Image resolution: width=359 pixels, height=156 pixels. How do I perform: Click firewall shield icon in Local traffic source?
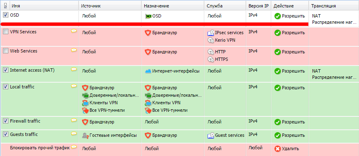click(85, 88)
